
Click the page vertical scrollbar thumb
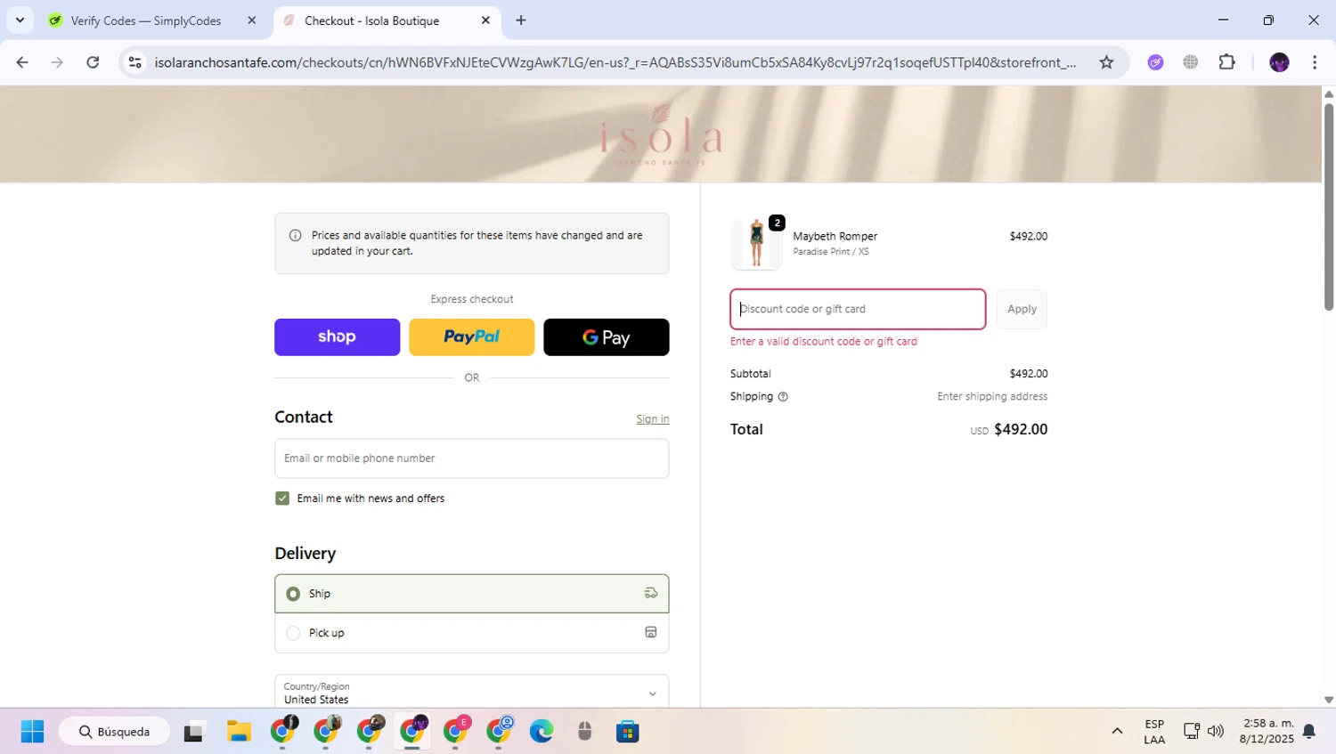(x=1329, y=207)
